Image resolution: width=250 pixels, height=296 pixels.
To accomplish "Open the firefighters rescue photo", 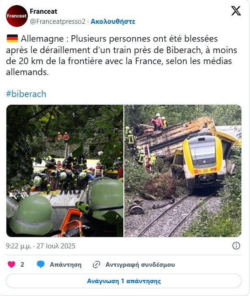I will coord(65,171).
